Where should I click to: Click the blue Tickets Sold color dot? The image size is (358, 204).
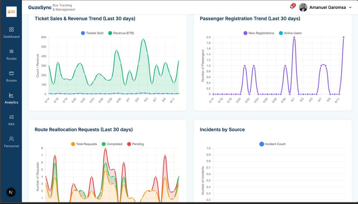click(83, 33)
